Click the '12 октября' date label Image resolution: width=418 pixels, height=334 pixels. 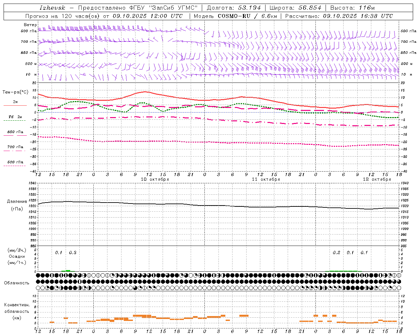(x=377, y=179)
